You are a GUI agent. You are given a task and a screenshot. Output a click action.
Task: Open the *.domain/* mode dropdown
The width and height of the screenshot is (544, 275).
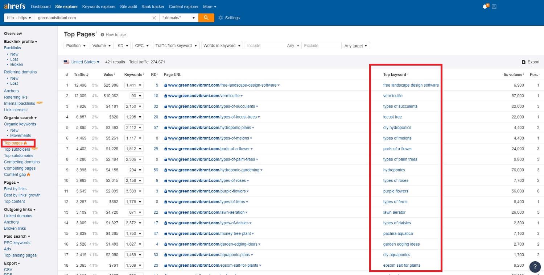(x=179, y=18)
